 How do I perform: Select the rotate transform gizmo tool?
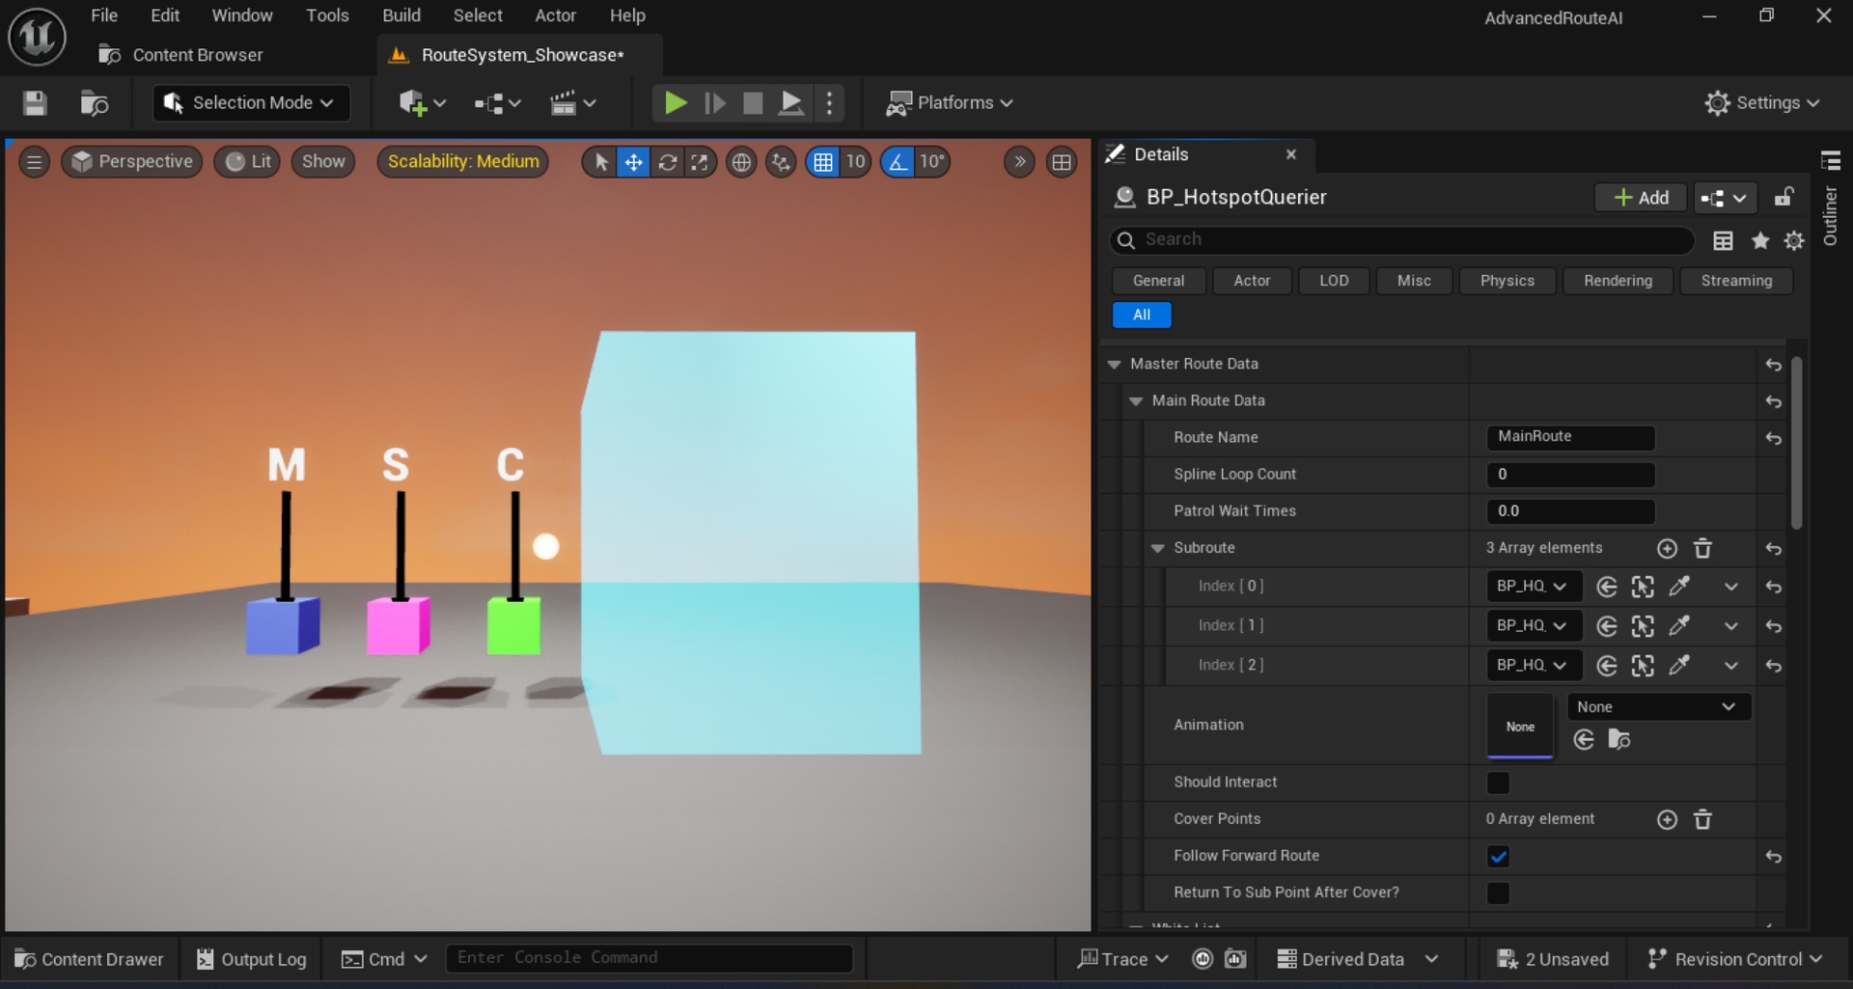point(667,162)
